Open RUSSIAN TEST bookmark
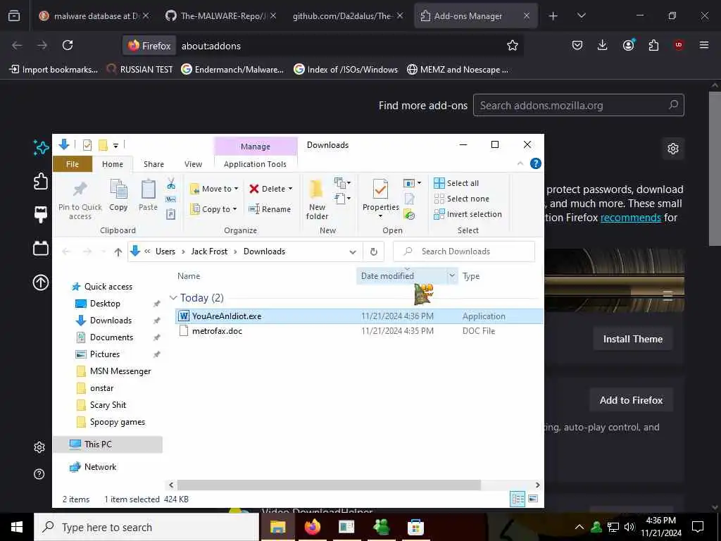721x541 pixels. coord(140,70)
